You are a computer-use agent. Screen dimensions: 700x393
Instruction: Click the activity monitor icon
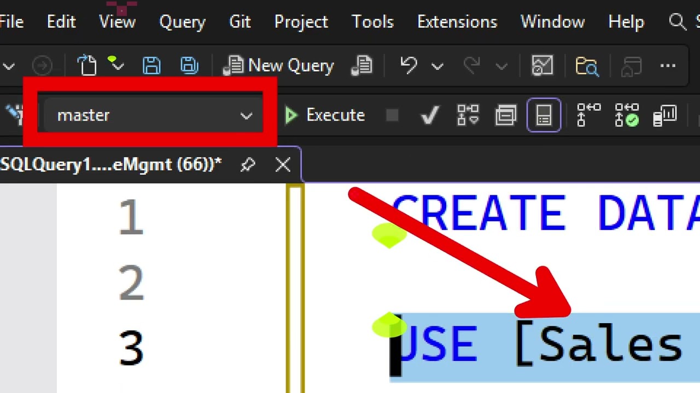click(542, 65)
